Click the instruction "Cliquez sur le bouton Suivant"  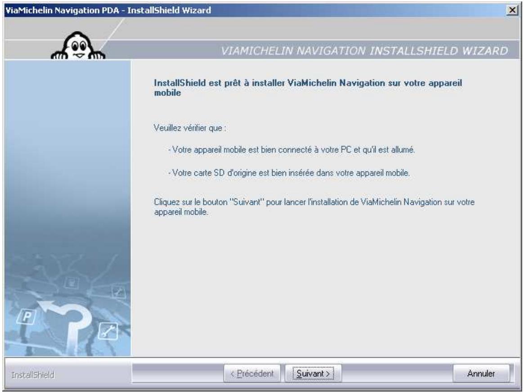[314, 207]
